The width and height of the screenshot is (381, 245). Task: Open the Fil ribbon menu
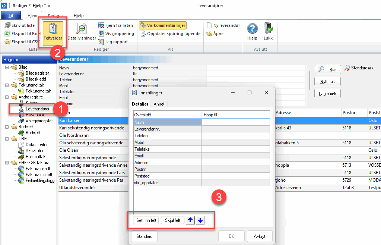(x=11, y=16)
